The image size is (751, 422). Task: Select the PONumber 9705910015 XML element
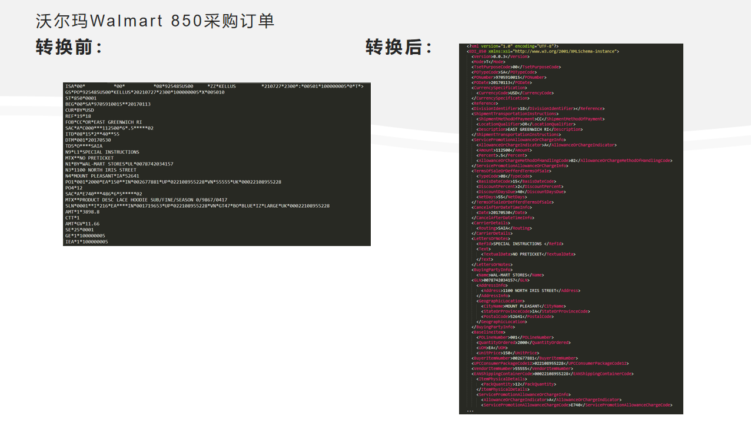(509, 77)
